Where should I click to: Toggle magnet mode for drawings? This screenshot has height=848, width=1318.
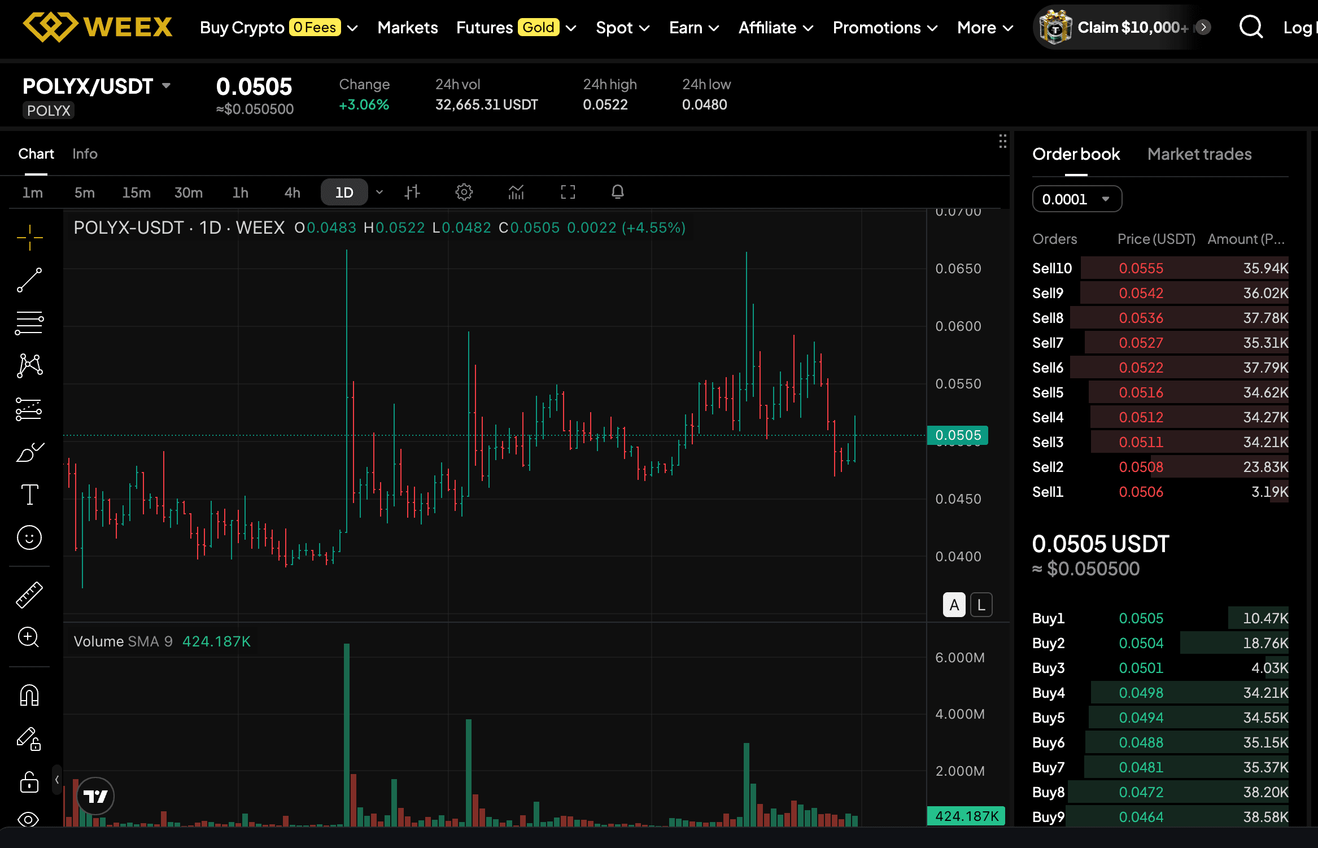29,695
